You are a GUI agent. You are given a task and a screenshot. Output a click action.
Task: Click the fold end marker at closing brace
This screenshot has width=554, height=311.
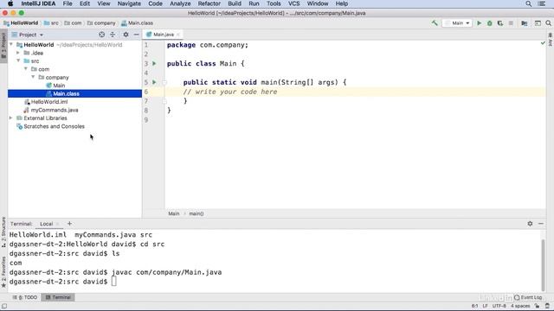click(x=164, y=101)
